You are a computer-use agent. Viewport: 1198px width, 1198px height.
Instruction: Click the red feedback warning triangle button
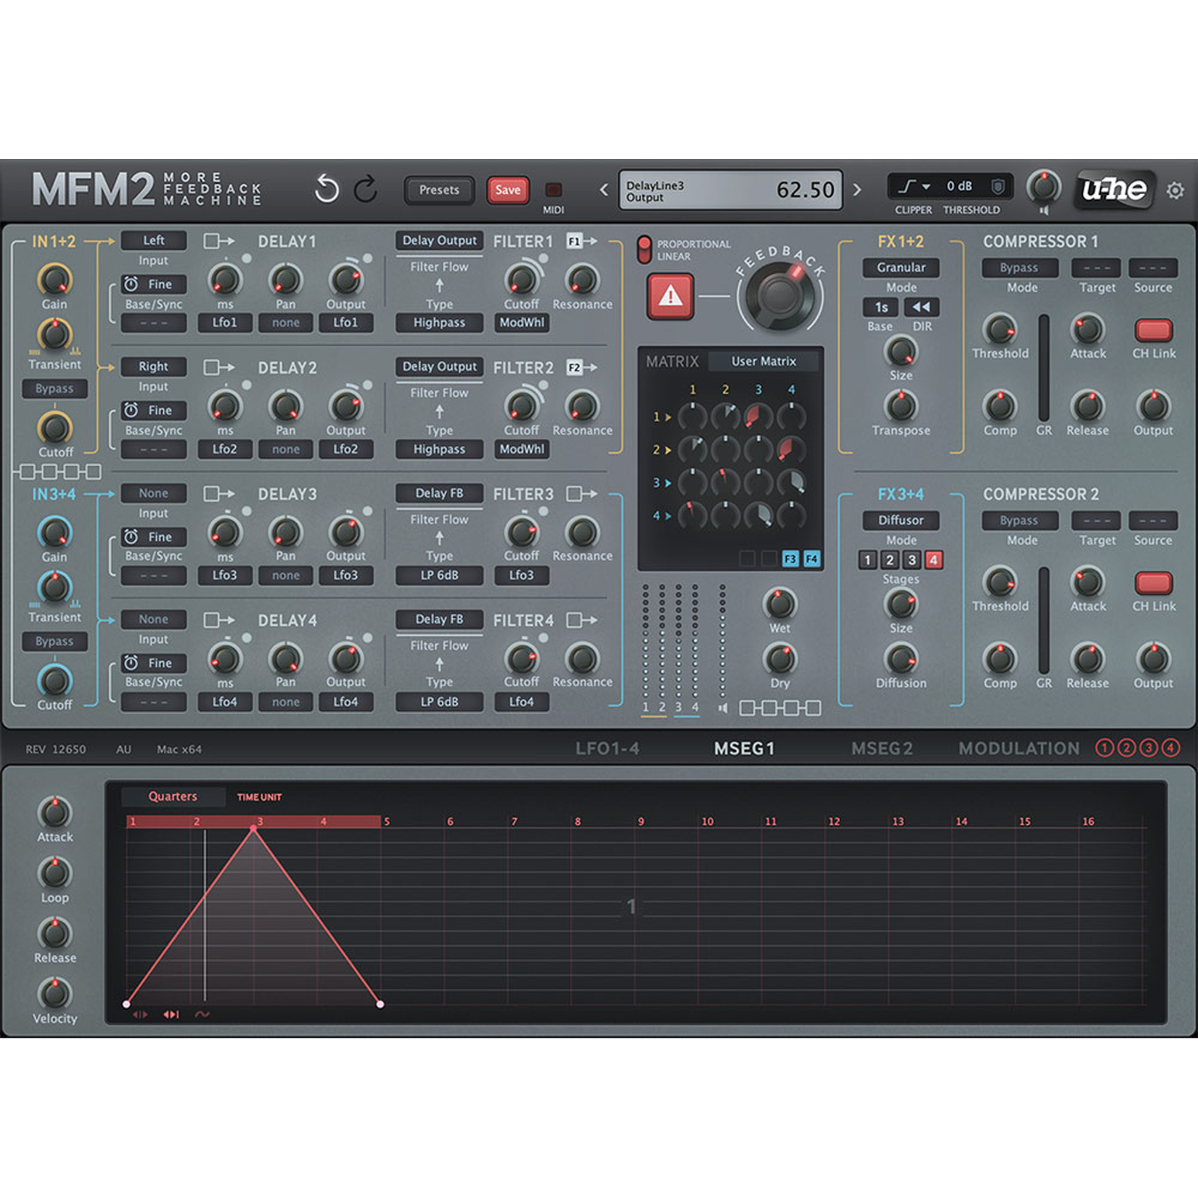point(670,297)
